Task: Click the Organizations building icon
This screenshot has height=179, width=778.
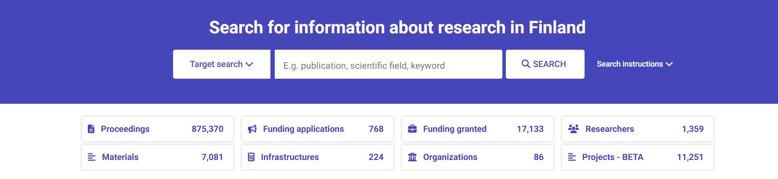Action: 412,157
